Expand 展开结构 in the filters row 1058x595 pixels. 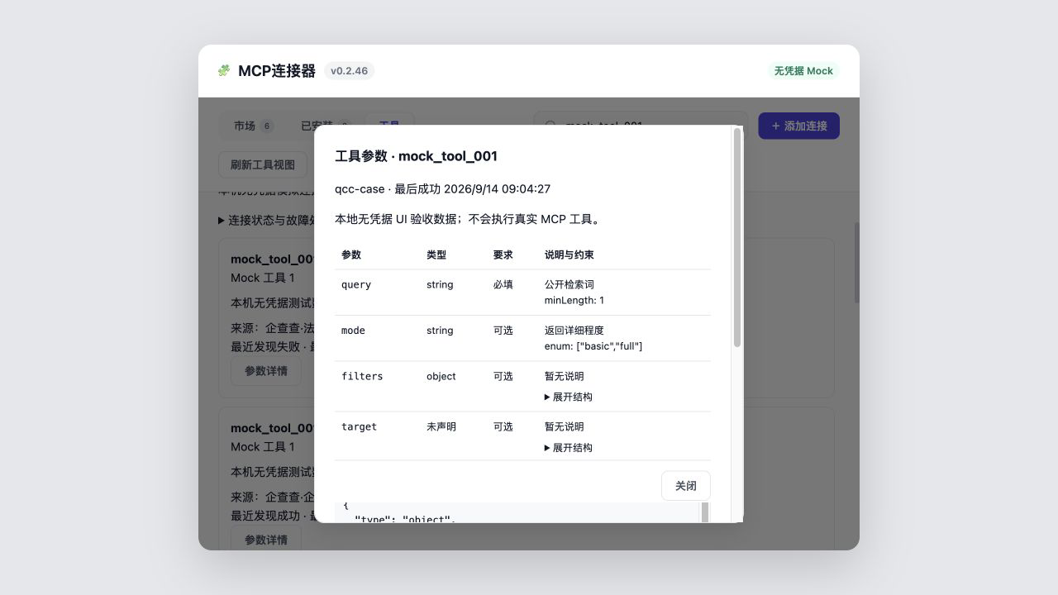pos(569,397)
